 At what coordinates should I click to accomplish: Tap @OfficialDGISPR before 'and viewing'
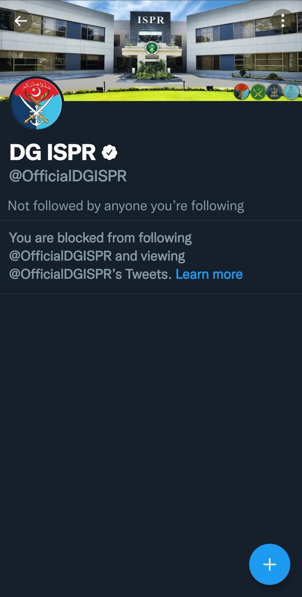[x=61, y=256]
